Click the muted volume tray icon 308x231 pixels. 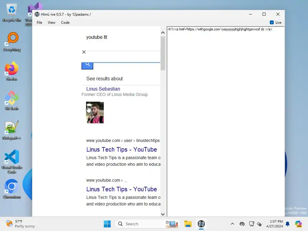click(259, 224)
